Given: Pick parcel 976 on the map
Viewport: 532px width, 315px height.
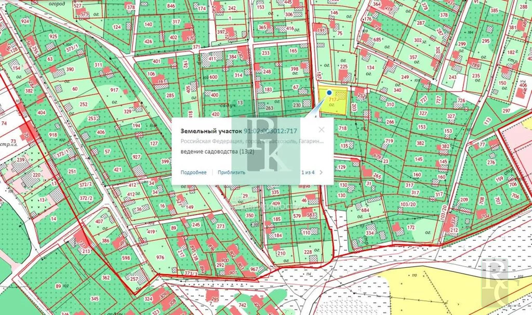Looking at the screenshot, I should tap(160, 257).
